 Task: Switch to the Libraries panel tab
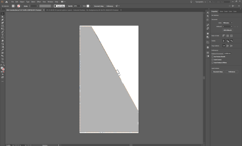(x=221, y=11)
